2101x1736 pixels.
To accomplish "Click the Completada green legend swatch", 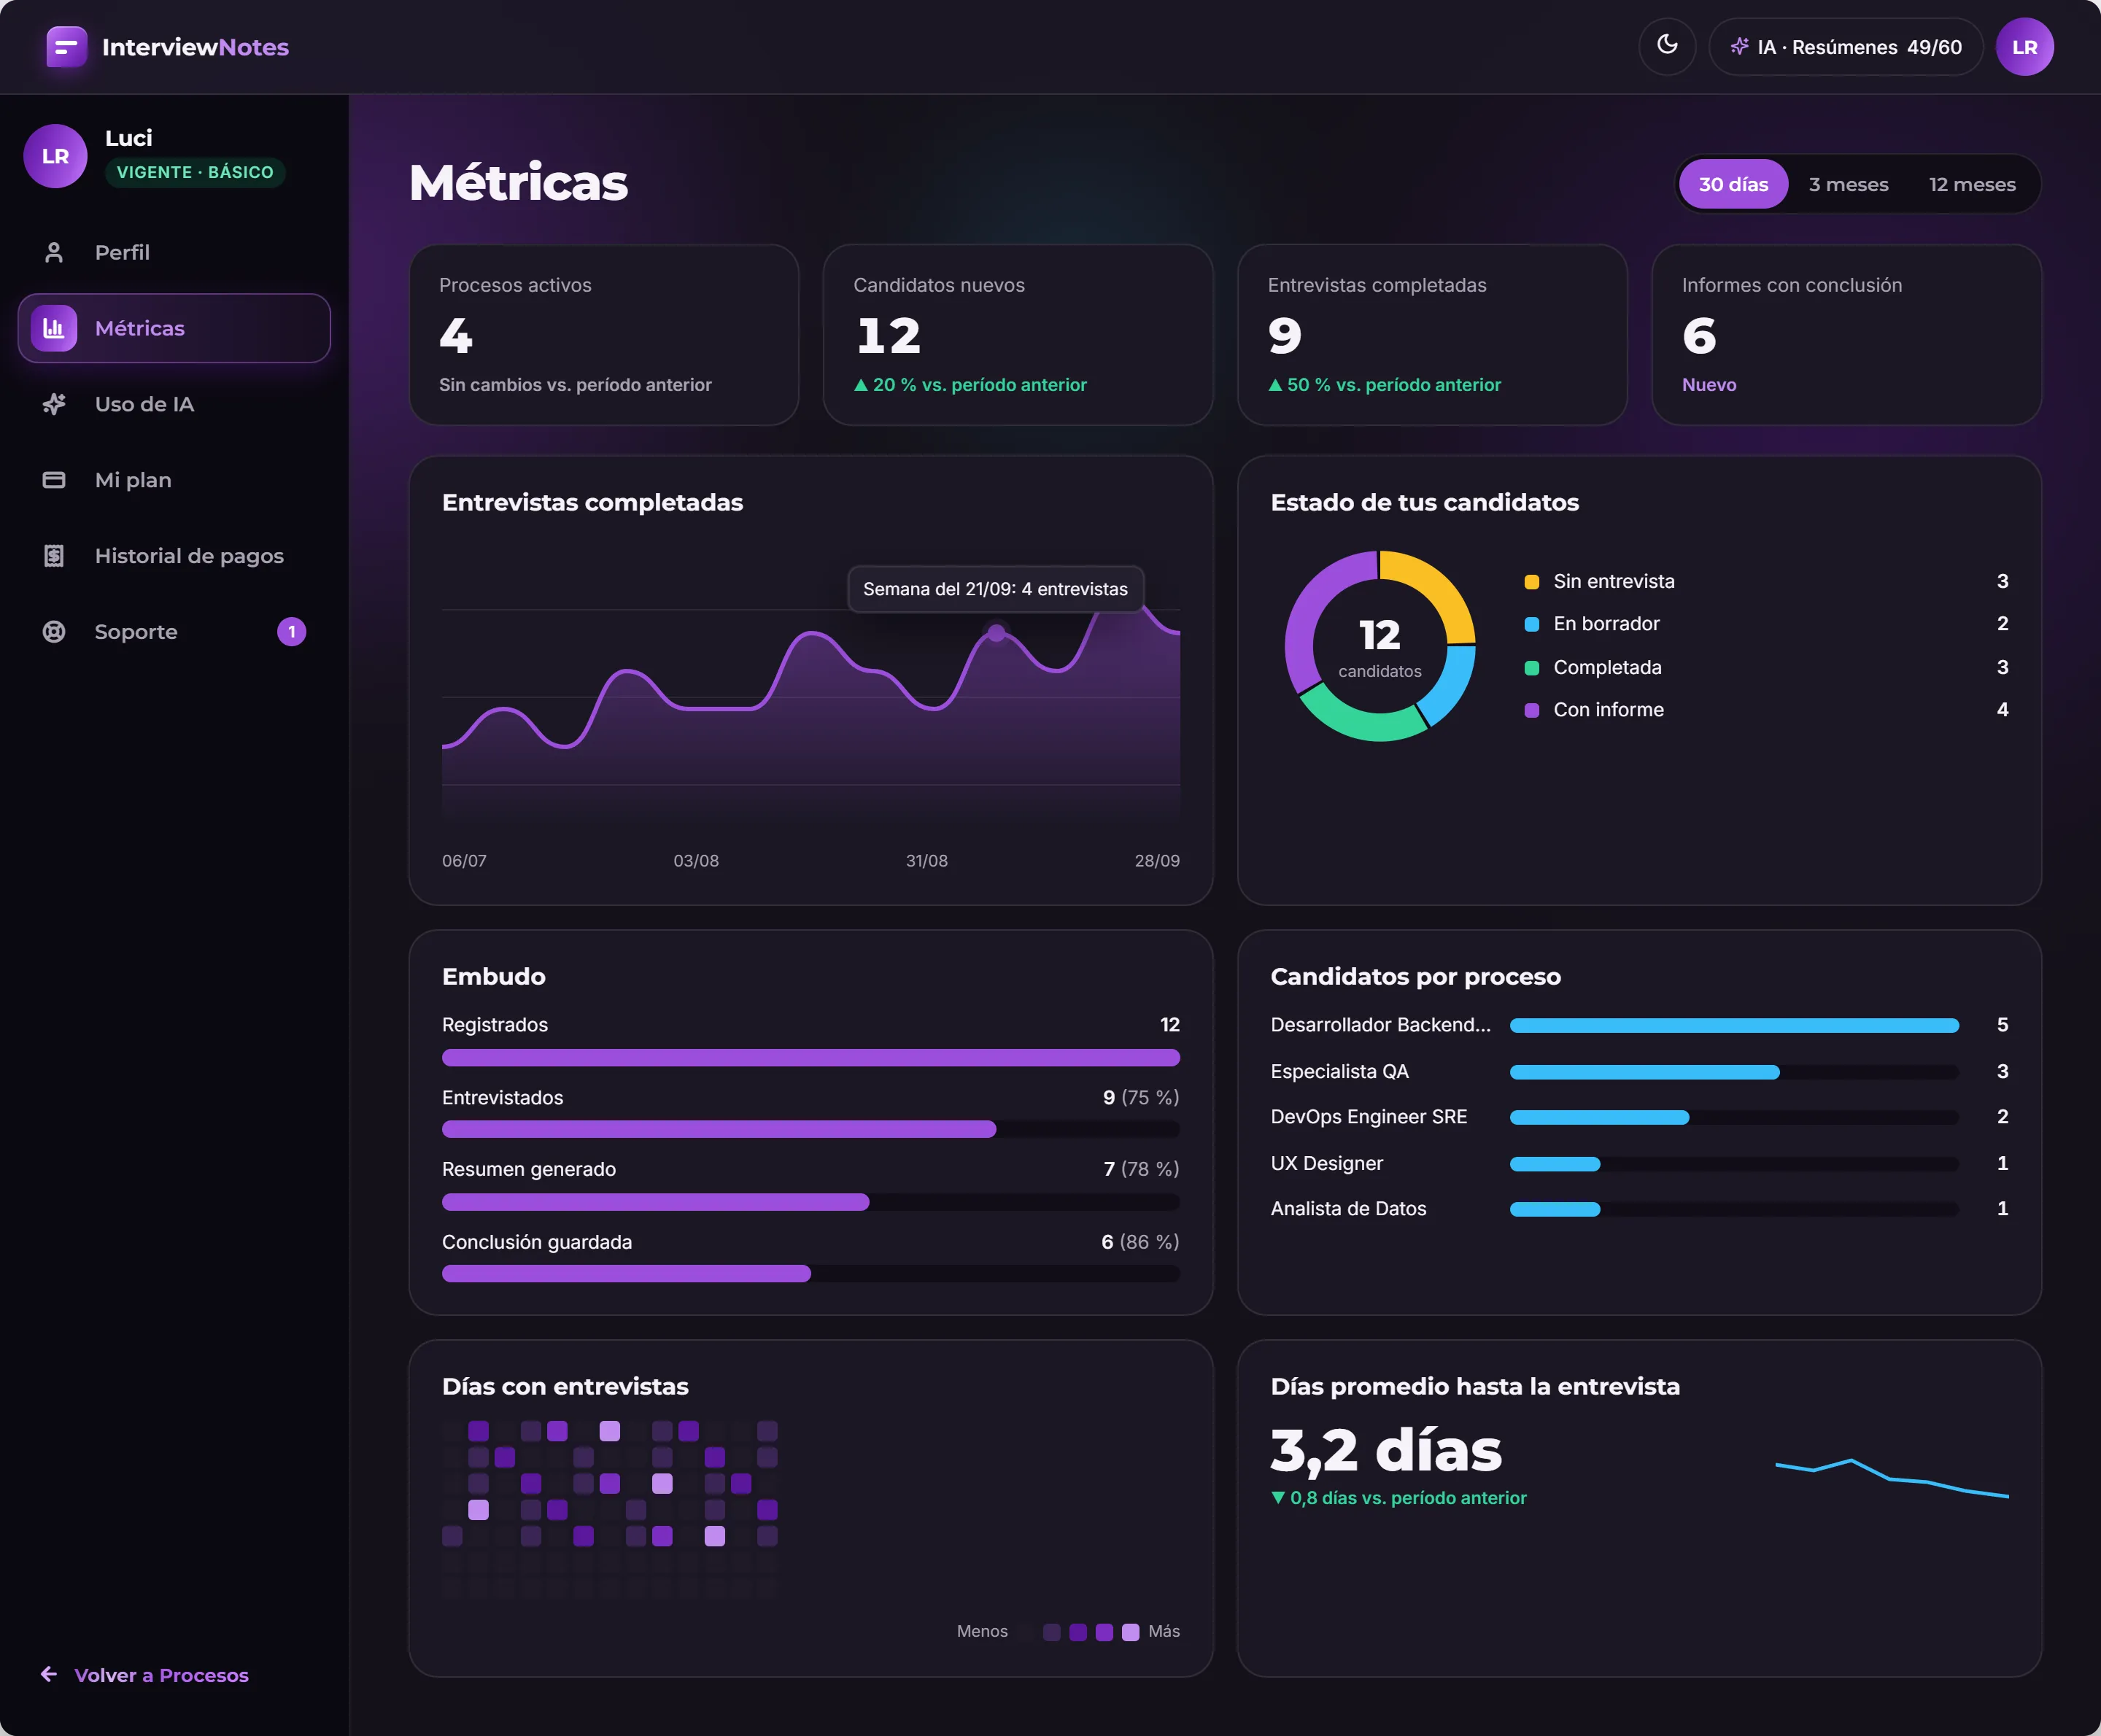I will point(1531,668).
